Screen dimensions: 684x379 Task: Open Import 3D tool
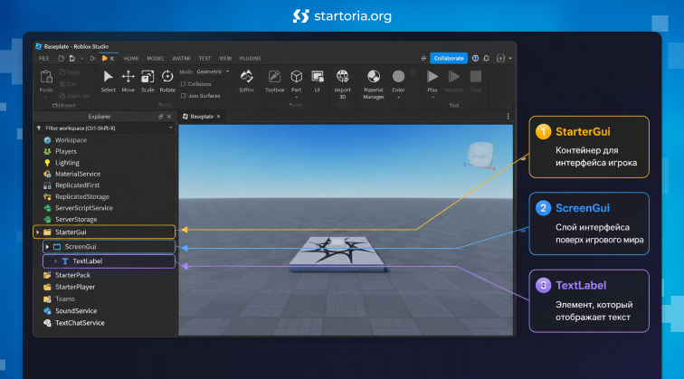342,77
